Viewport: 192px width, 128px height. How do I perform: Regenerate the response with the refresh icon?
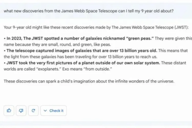pos(33,111)
